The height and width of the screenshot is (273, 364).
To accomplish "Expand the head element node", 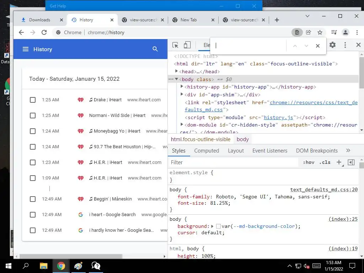I will pyautogui.click(x=176, y=71).
